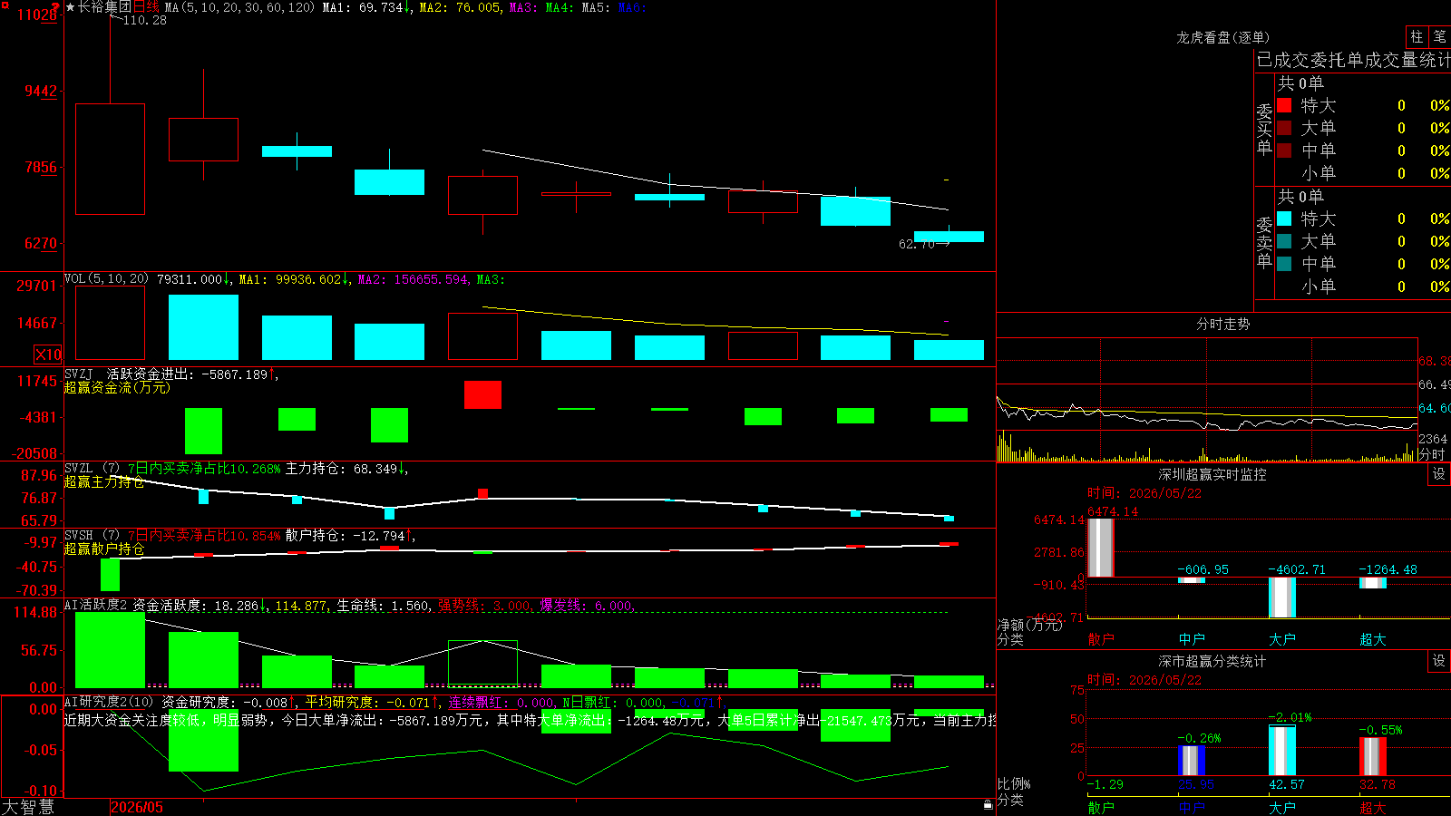
Task: Open VOL(5,10,20) indicator parameters
Action: coord(106,279)
